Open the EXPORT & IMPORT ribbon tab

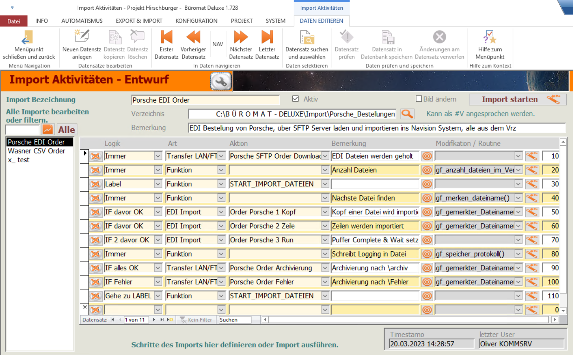coord(139,21)
